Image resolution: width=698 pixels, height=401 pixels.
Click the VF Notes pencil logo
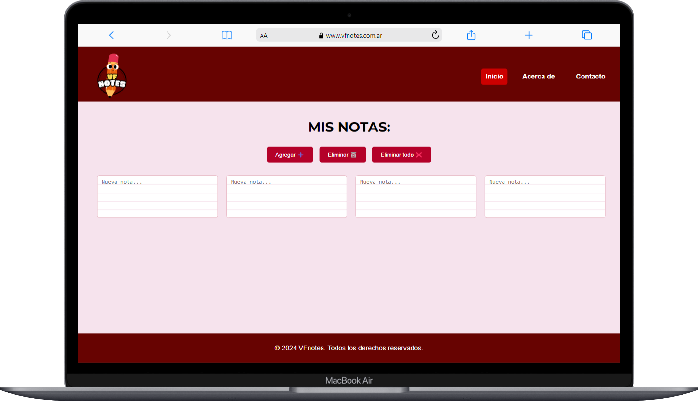pyautogui.click(x=112, y=74)
